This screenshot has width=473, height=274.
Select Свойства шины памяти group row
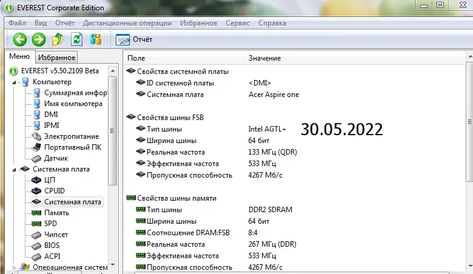(x=176, y=198)
